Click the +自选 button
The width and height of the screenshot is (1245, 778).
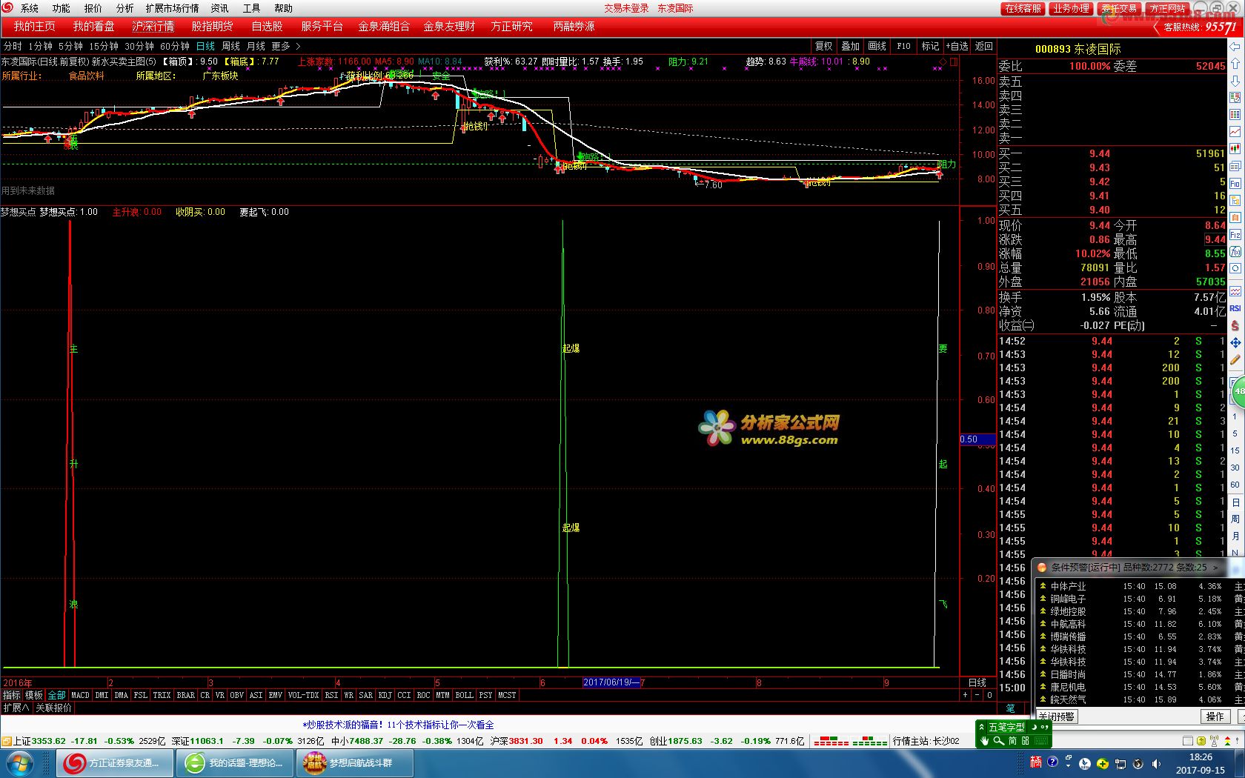click(957, 46)
